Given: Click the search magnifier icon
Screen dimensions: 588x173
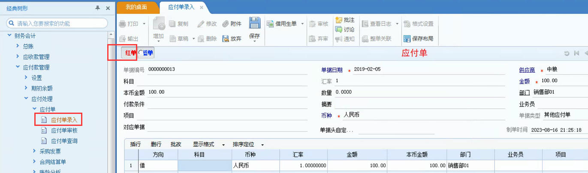Looking at the screenshot, I should 12,23.
